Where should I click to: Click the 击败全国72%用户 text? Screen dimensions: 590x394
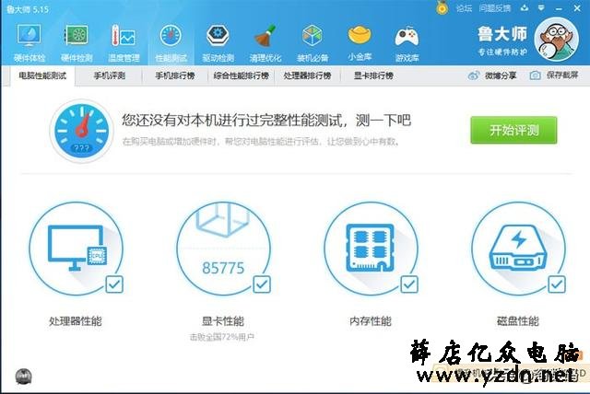point(222,337)
